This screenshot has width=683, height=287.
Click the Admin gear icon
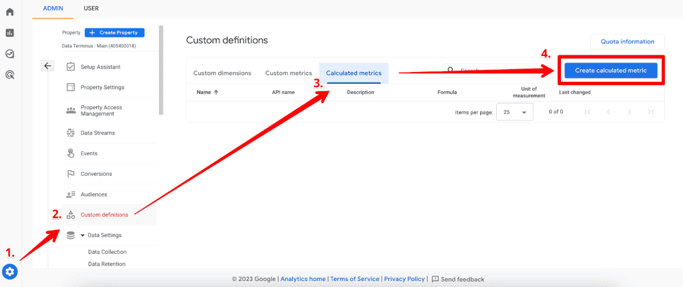(x=10, y=272)
